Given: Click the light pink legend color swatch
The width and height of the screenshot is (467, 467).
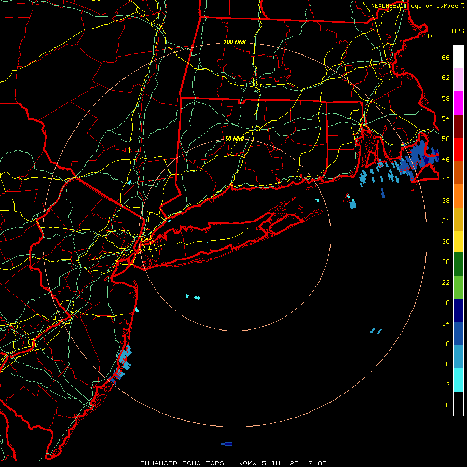Looking at the screenshot, I should point(458,79).
